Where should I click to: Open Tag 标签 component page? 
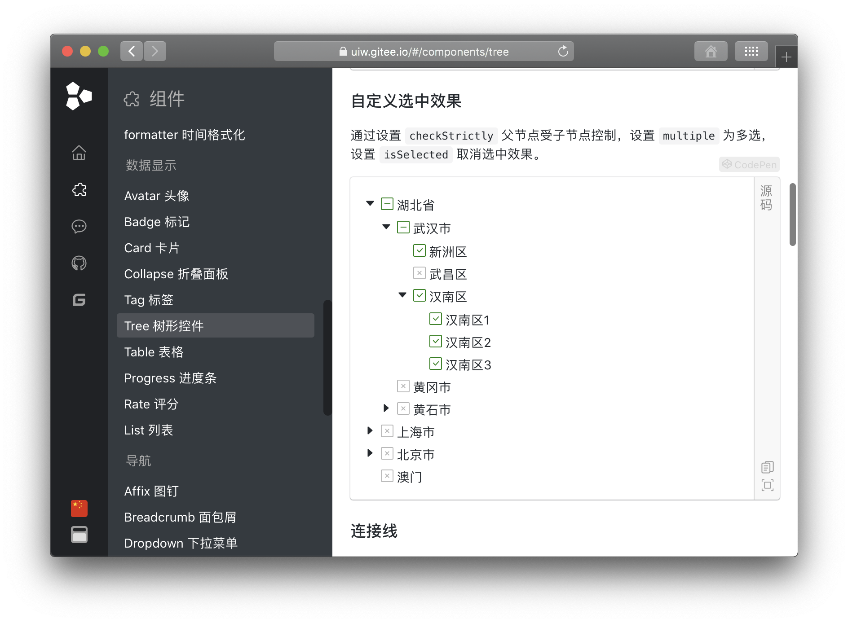[216, 300]
